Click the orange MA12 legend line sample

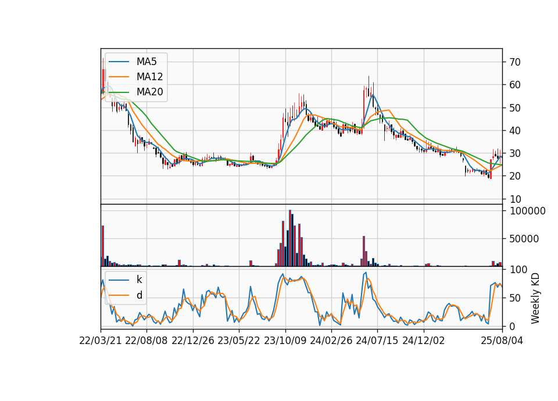(x=119, y=77)
